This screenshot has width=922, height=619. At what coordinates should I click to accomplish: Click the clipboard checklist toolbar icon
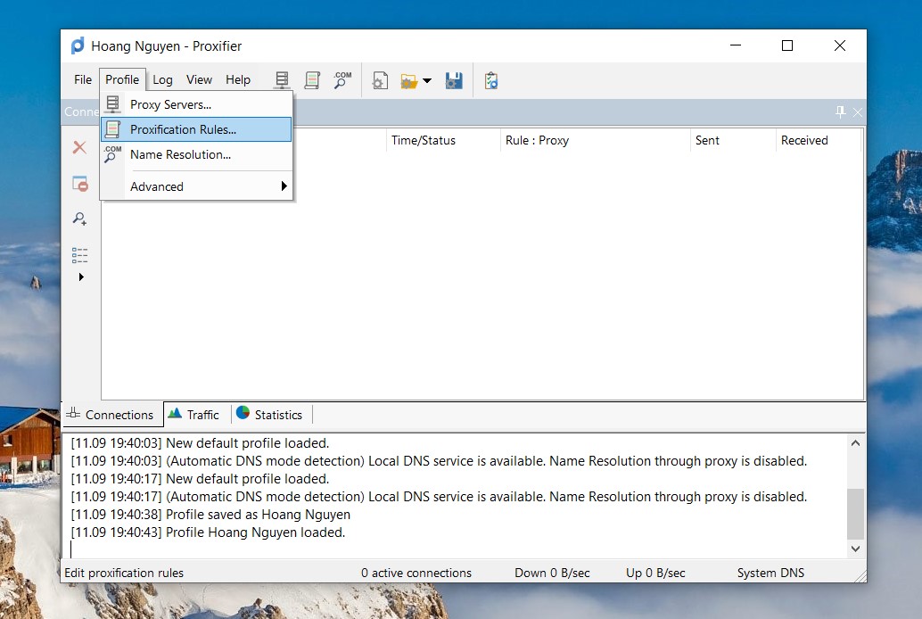(491, 80)
